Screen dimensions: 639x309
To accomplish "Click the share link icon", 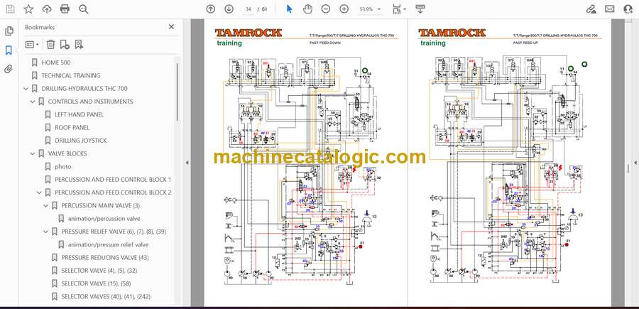I will 591,9.
